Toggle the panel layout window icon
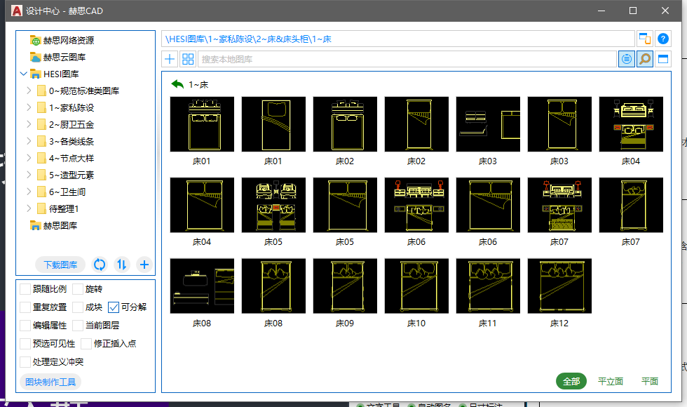 (663, 59)
